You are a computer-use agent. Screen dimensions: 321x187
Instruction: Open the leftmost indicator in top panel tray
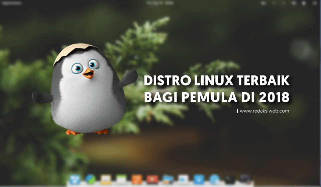(x=264, y=3)
